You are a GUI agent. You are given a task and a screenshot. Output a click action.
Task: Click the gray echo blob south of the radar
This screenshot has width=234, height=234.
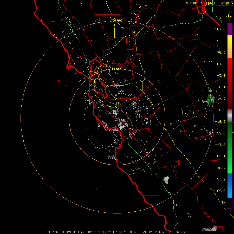click(166, 180)
